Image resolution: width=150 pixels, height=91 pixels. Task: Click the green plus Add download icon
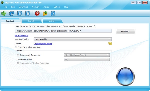coord(4,13)
